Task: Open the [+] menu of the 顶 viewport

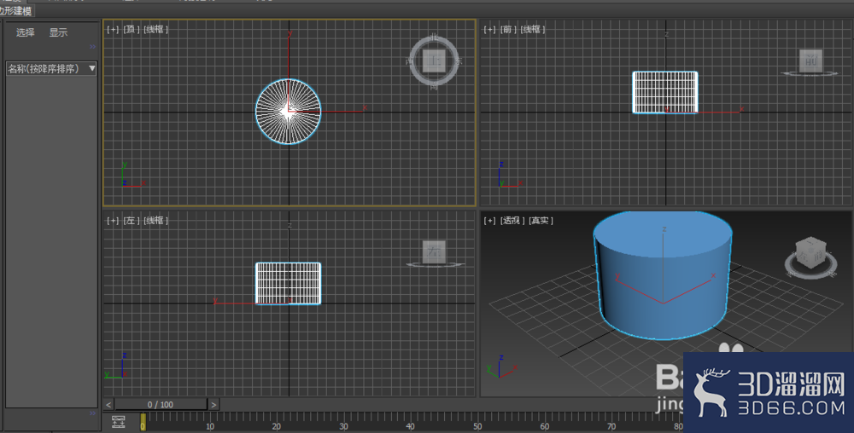Action: coord(112,29)
